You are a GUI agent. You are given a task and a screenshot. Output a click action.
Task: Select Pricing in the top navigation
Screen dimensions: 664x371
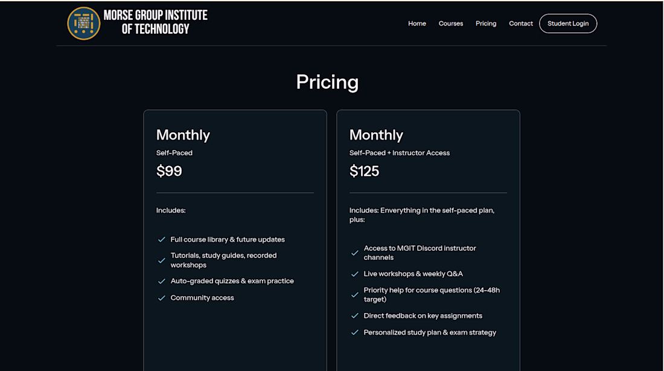point(486,24)
